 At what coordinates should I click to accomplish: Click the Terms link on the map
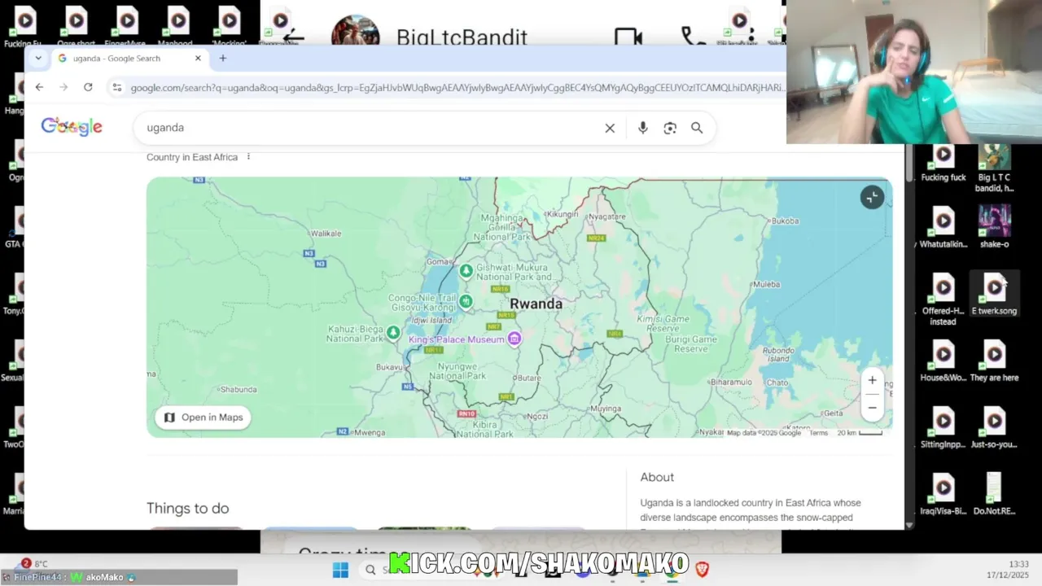coord(818,433)
